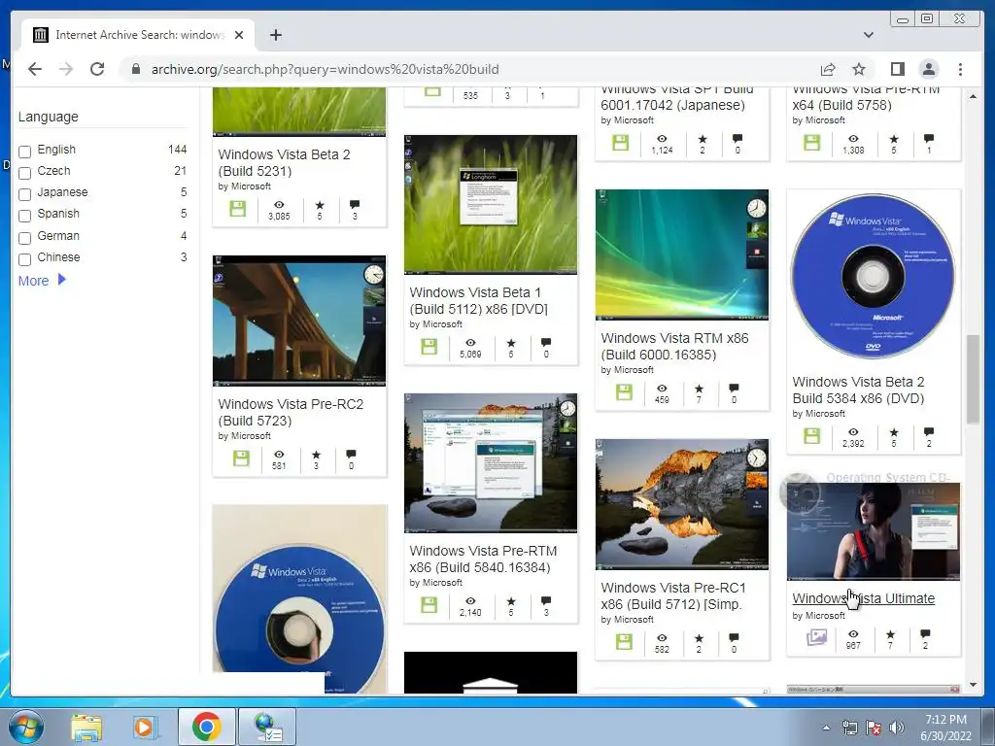Check the English language filter
995x746 pixels.
(x=24, y=152)
